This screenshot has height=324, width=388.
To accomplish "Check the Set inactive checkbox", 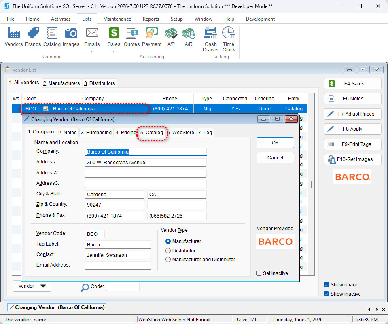I will [259, 273].
